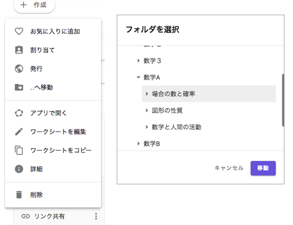The width and height of the screenshot is (293, 225).
Task: Click the アプリで開く app icon
Action: (19, 113)
